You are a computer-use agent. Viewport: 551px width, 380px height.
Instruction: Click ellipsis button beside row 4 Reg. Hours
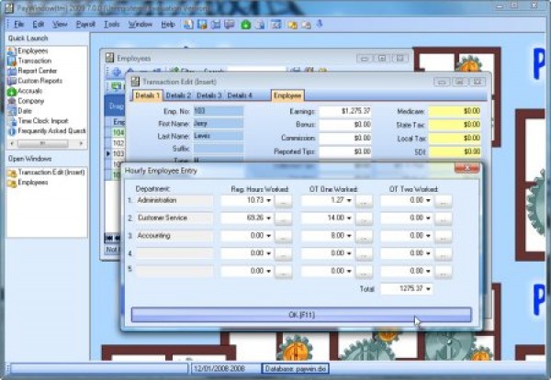click(283, 254)
